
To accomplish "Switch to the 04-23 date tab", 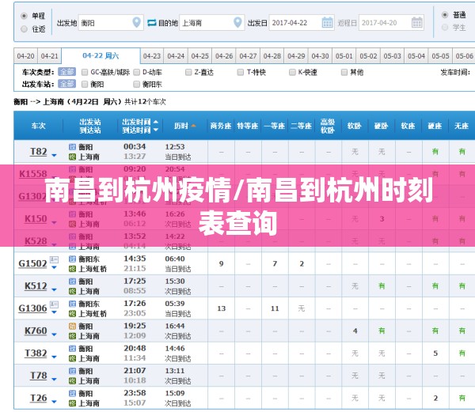I will tap(152, 56).
